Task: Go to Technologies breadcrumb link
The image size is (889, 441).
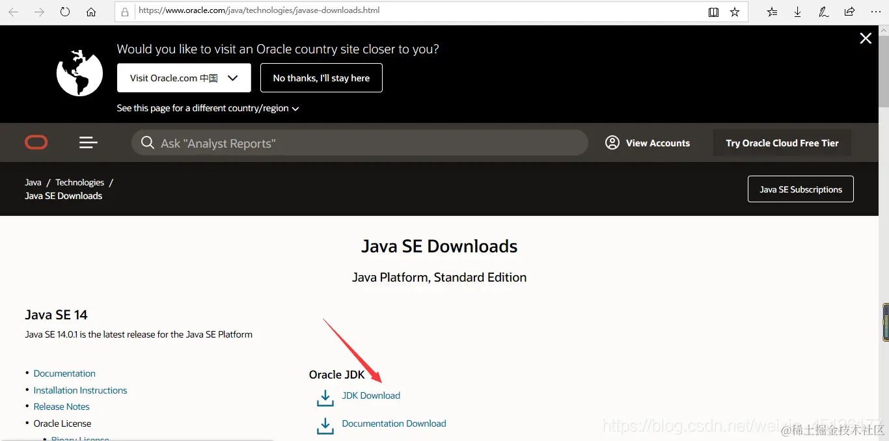Action: pos(79,182)
